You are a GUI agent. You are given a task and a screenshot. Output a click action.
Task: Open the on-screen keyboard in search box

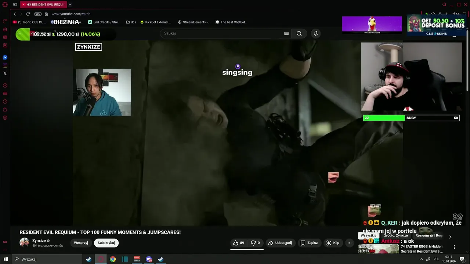point(286,33)
